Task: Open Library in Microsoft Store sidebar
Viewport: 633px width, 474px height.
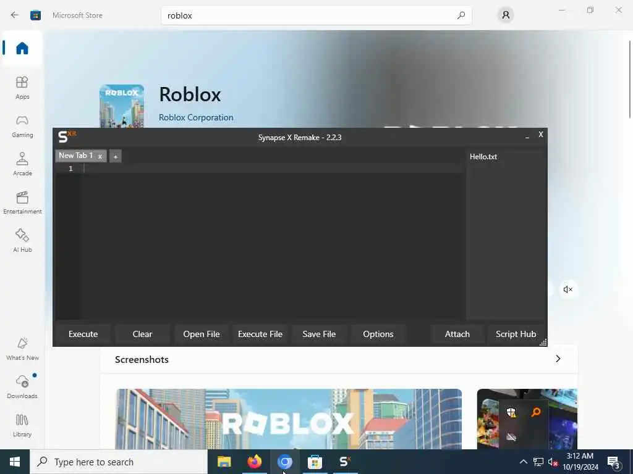Action: (x=22, y=425)
